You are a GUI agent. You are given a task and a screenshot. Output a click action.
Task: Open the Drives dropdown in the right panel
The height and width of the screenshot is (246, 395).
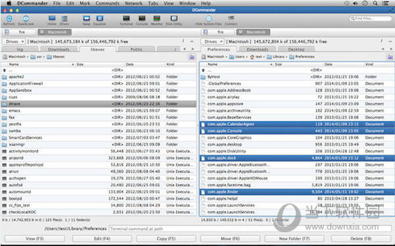point(213,41)
